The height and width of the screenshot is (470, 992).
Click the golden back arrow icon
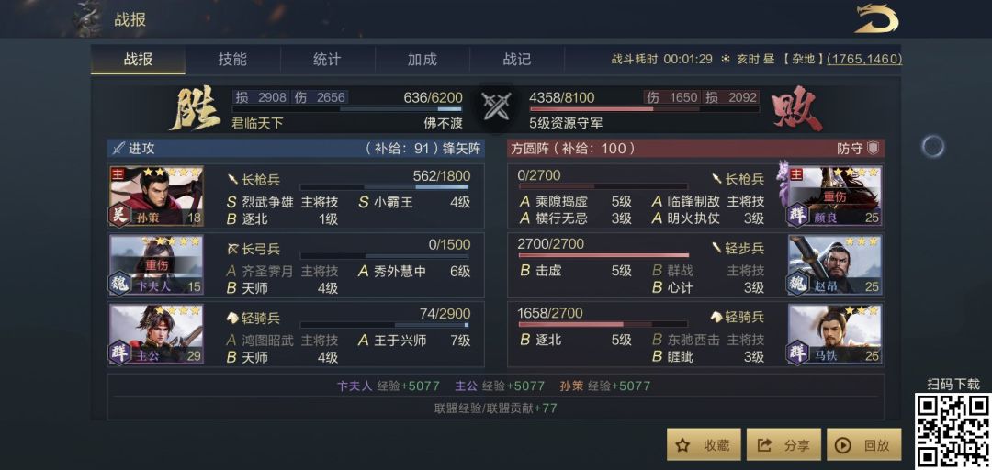coord(876,18)
